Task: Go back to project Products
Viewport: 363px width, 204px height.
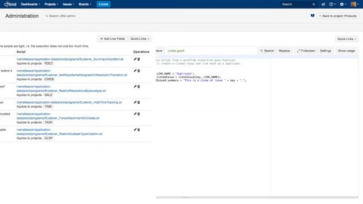Action: click(337, 16)
